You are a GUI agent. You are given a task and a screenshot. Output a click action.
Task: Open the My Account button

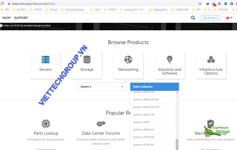[210, 18]
